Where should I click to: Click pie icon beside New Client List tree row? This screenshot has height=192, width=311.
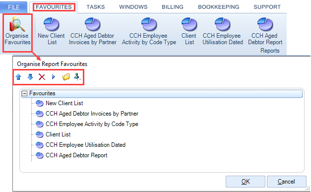pos(40,103)
